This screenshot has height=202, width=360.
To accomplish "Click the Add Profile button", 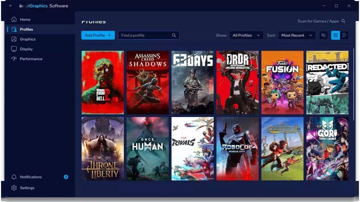I will [x=98, y=35].
